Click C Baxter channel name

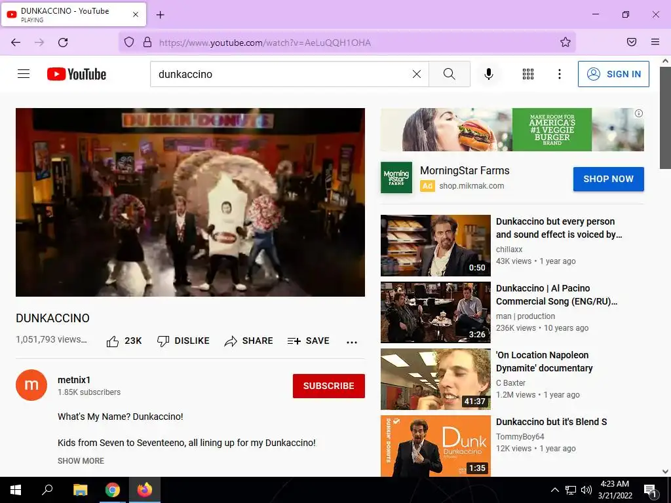(x=510, y=382)
